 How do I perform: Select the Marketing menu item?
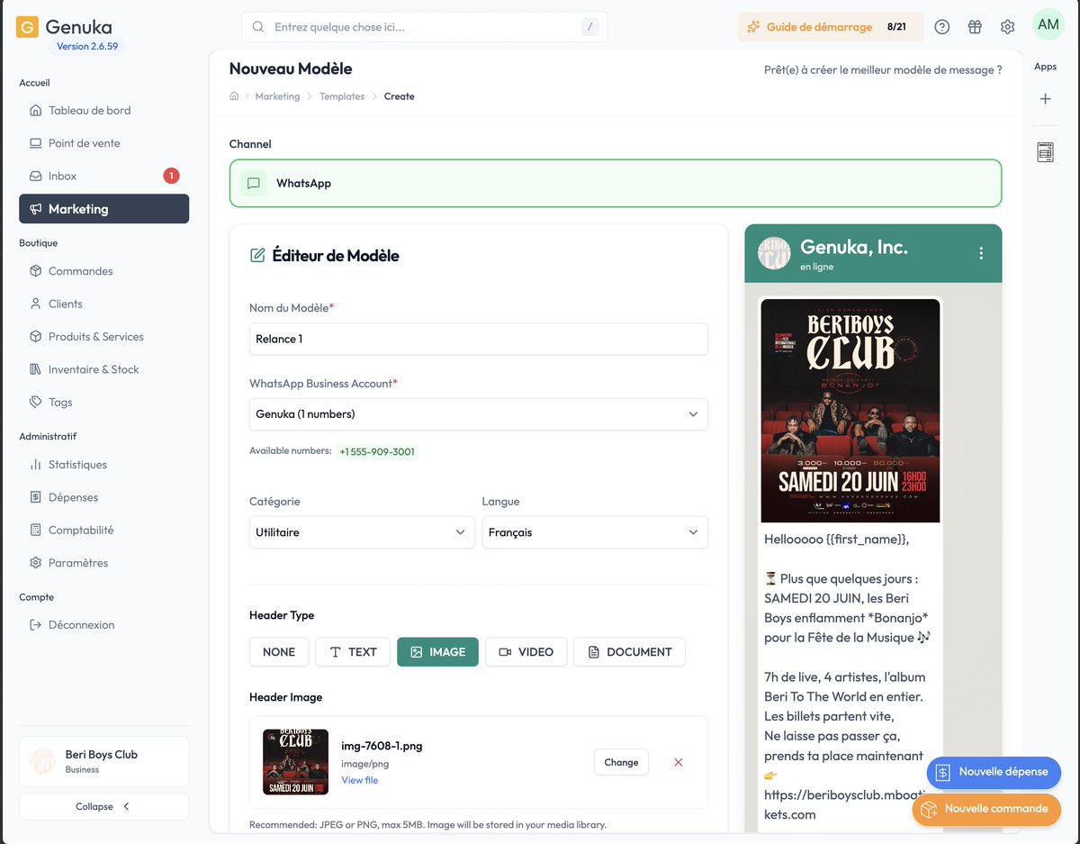[103, 209]
